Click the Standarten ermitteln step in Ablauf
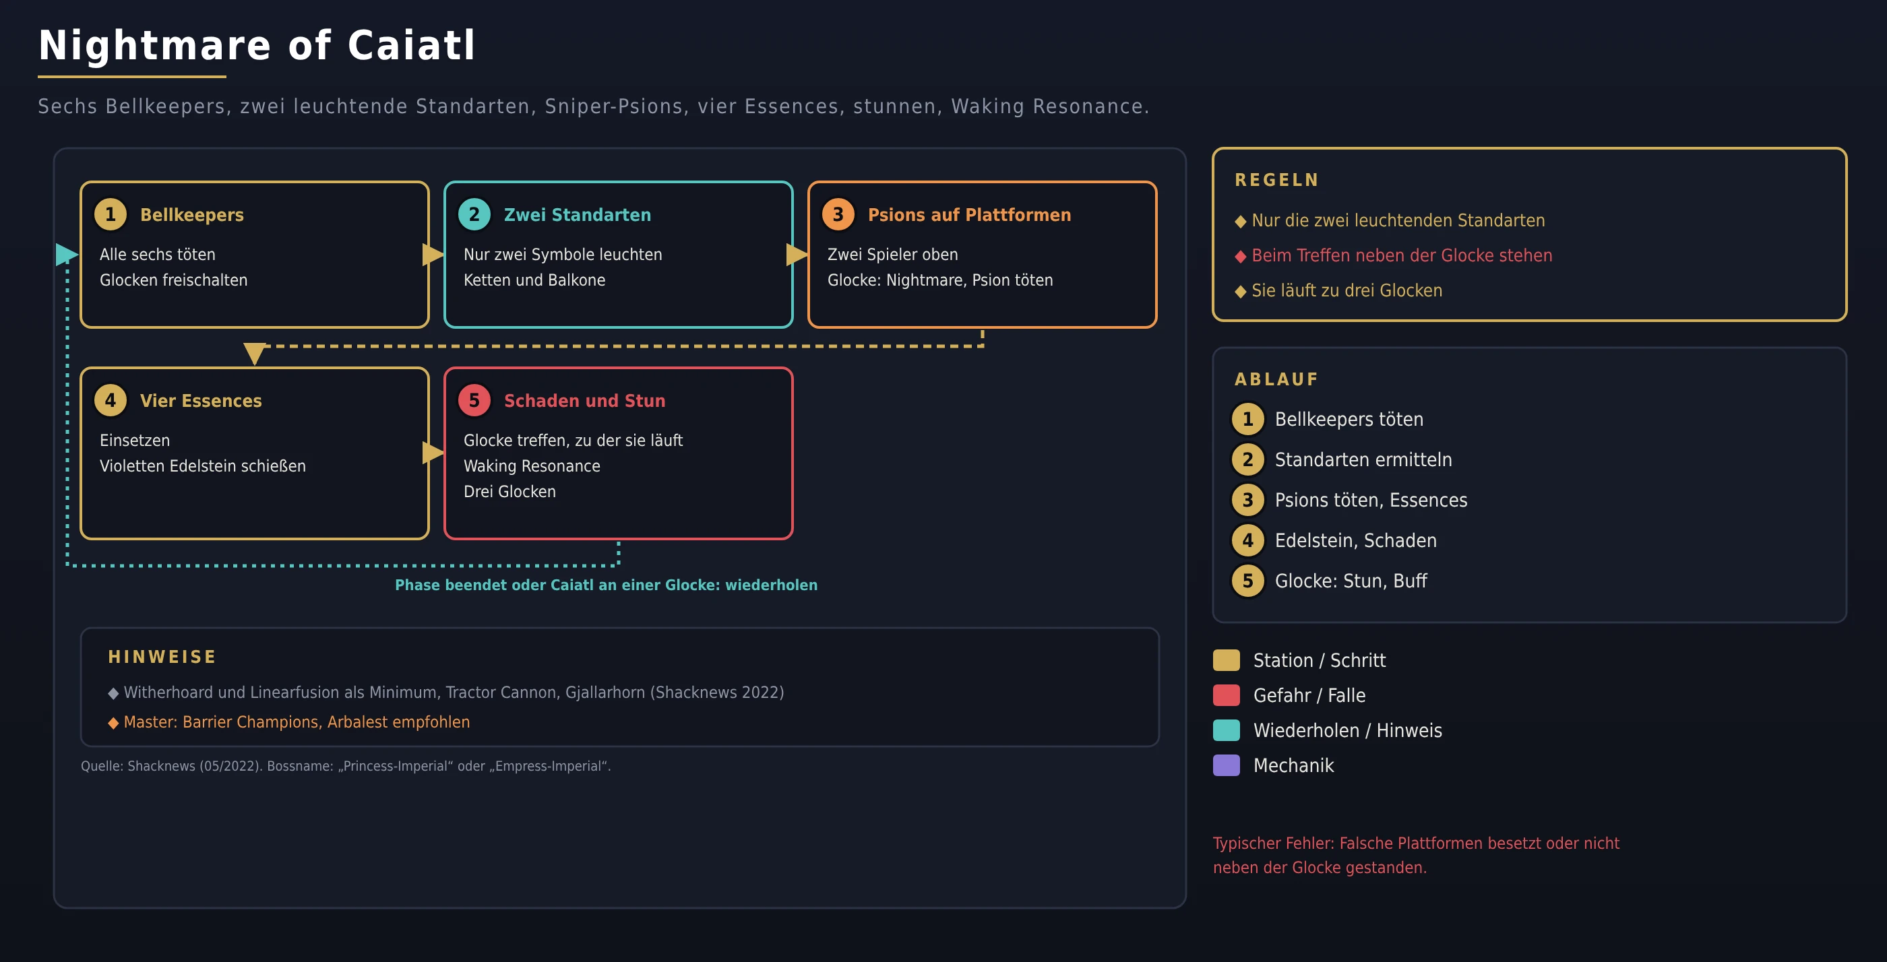The width and height of the screenshot is (1887, 962). (x=1363, y=459)
